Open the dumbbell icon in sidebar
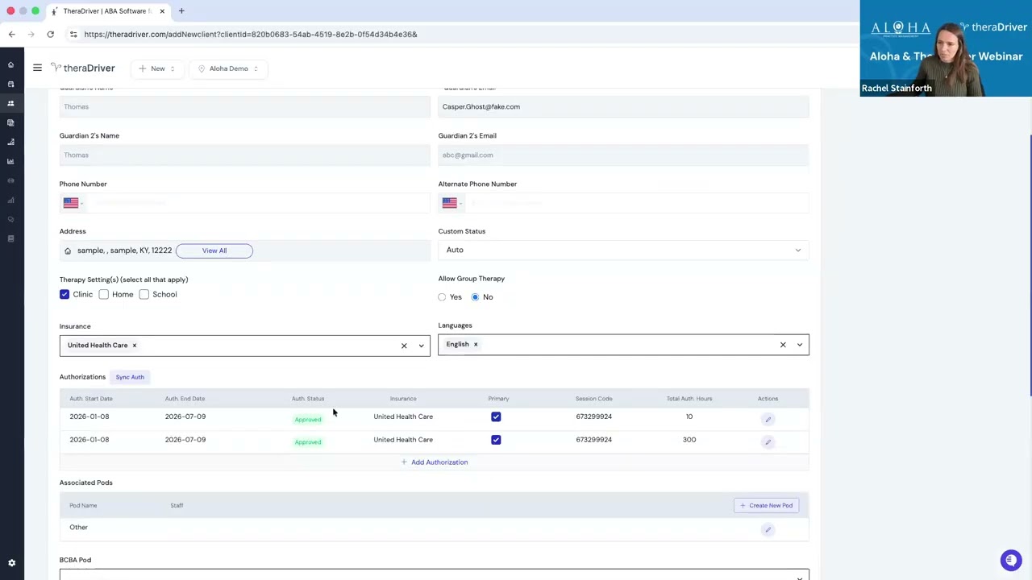This screenshot has width=1032, height=580. 10,180
